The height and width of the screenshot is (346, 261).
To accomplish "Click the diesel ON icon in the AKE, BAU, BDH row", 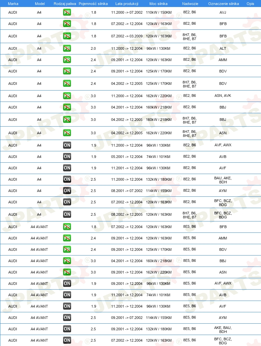I will pos(67,329).
